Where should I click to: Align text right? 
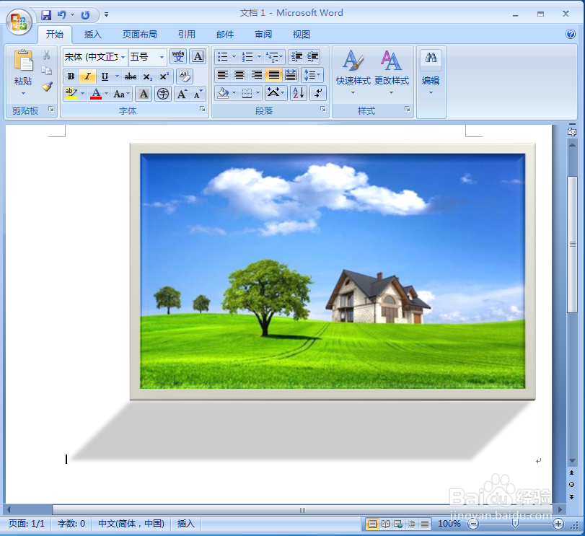pos(257,75)
